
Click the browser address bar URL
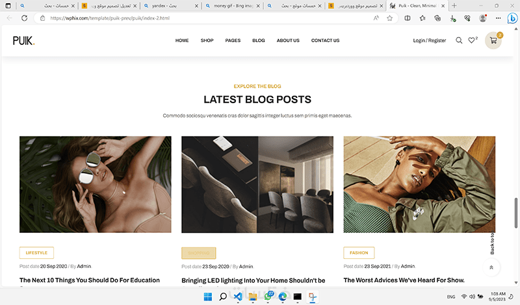click(110, 18)
